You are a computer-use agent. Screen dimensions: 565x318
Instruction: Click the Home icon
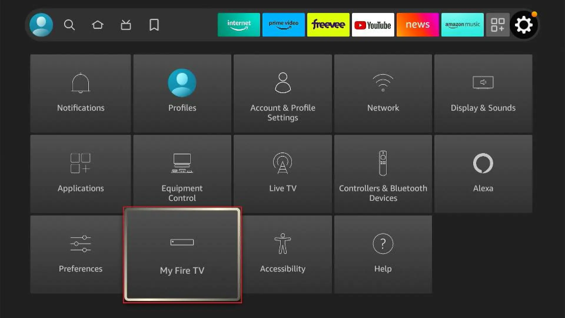pyautogui.click(x=97, y=24)
